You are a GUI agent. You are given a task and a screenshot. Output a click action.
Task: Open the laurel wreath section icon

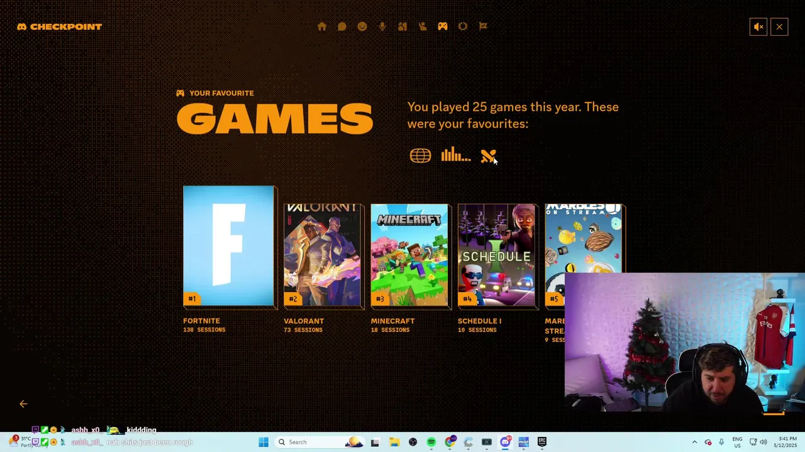pos(463,26)
